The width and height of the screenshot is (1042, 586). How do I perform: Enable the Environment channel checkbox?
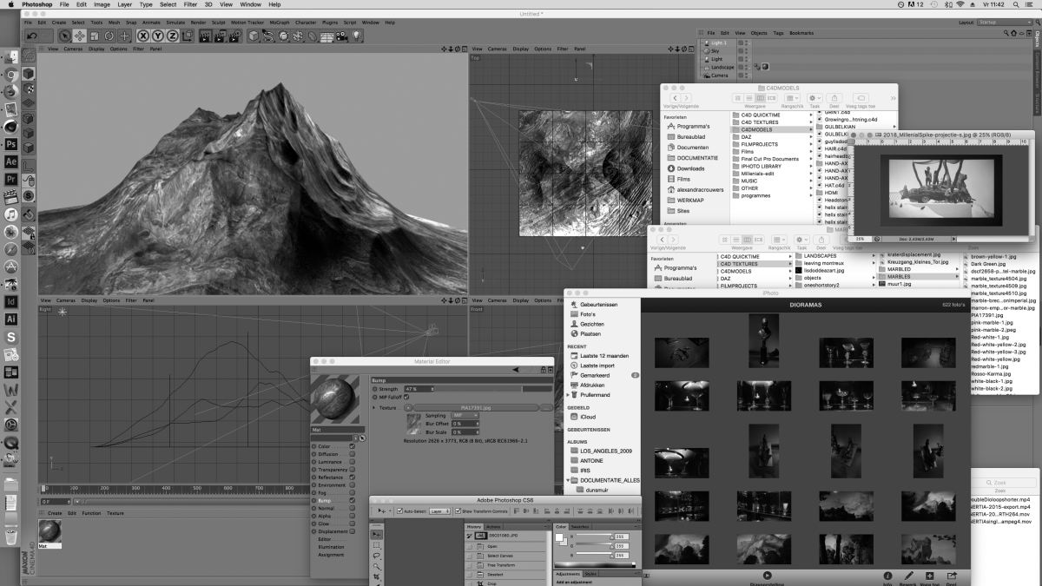point(353,485)
